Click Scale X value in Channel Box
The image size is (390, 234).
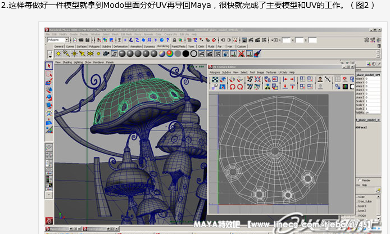click(373, 101)
